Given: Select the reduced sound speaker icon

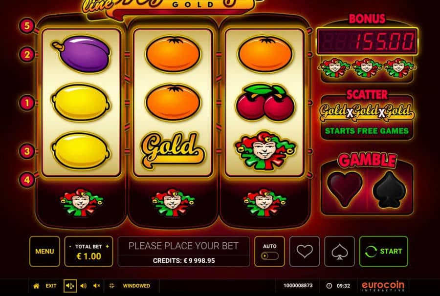Looking at the screenshot, I should tap(83, 286).
